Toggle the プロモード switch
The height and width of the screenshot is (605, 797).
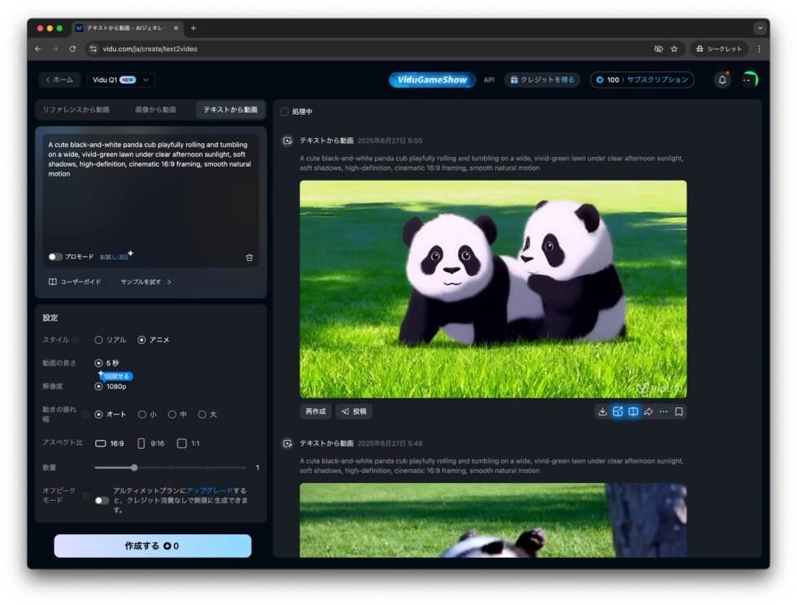coord(55,257)
